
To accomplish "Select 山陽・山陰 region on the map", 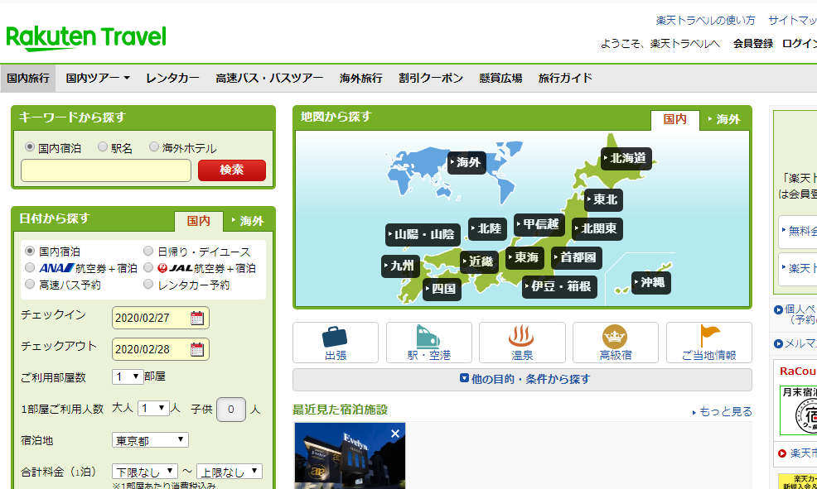I will pyautogui.click(x=423, y=235).
